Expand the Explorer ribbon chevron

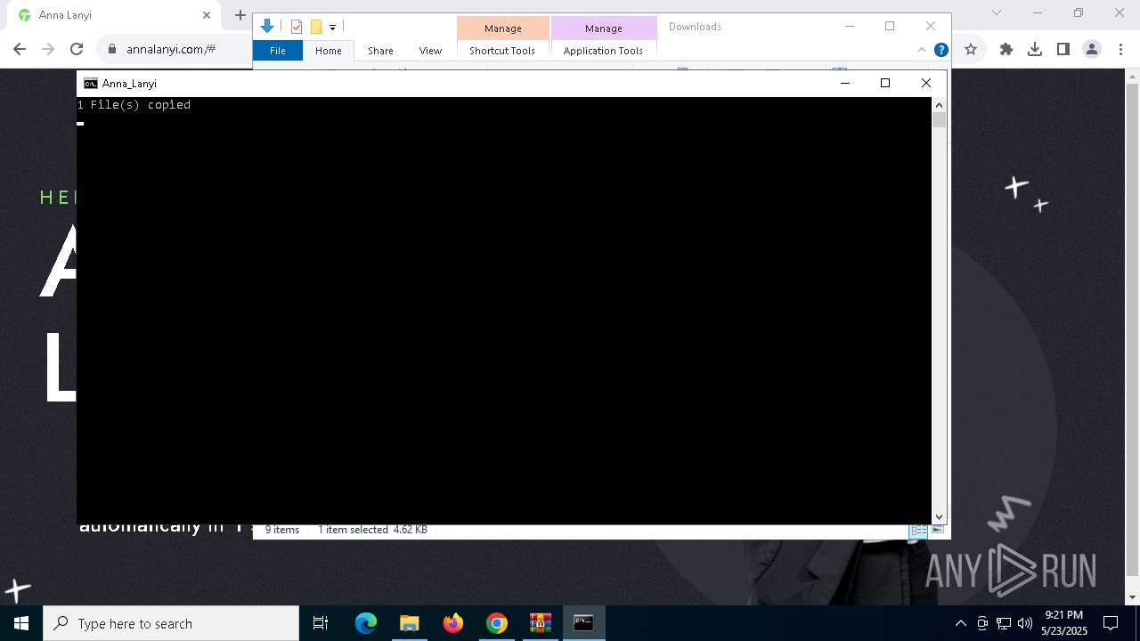click(922, 51)
